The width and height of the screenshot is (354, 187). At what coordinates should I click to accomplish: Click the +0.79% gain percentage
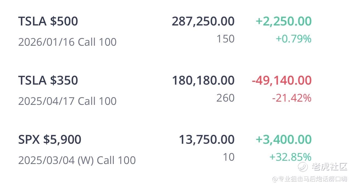point(293,39)
